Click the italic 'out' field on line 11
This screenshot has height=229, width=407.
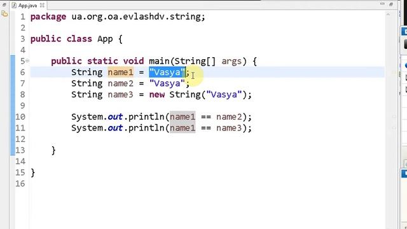115,128
